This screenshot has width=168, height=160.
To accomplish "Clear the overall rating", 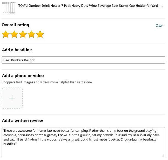I will [x=159, y=26].
